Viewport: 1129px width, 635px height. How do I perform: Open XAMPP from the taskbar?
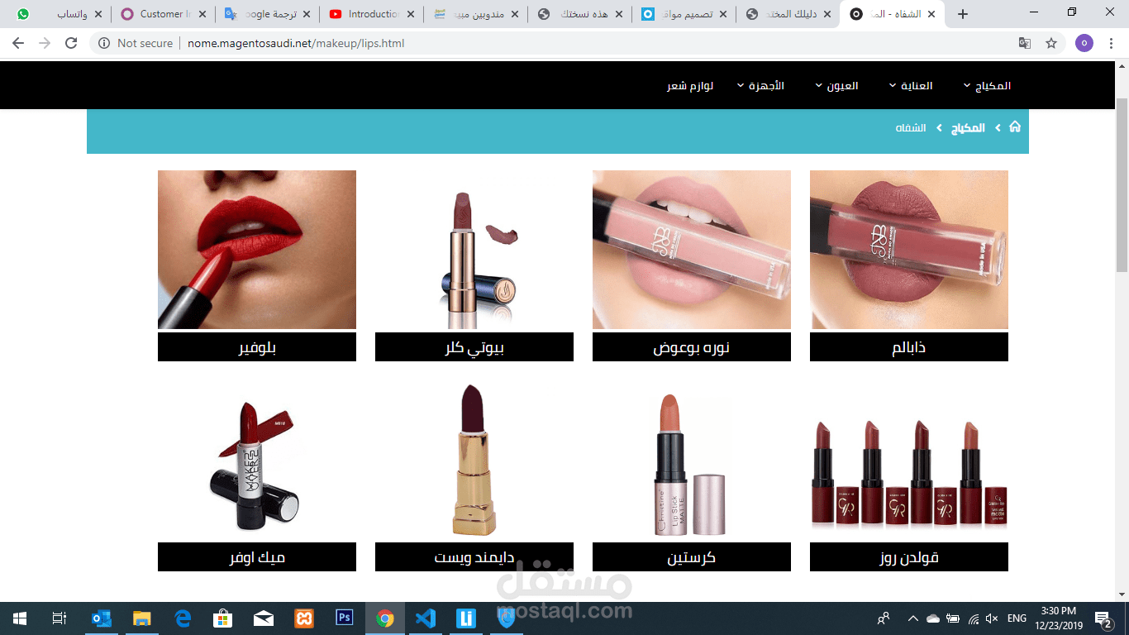304,618
